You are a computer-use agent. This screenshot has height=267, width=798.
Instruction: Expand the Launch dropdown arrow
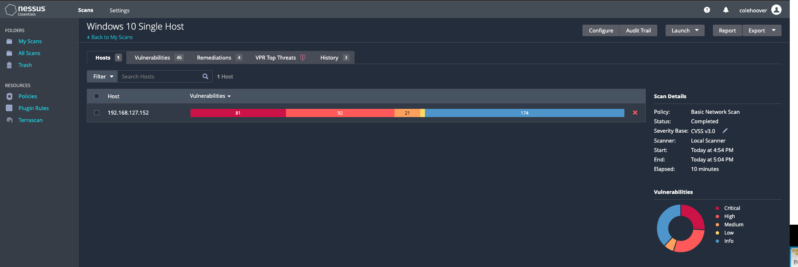click(x=697, y=30)
